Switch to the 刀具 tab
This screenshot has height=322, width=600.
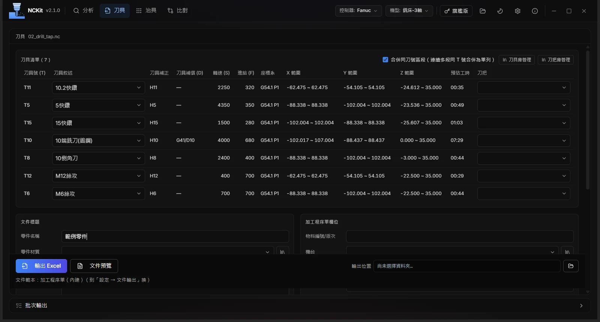[x=115, y=10]
